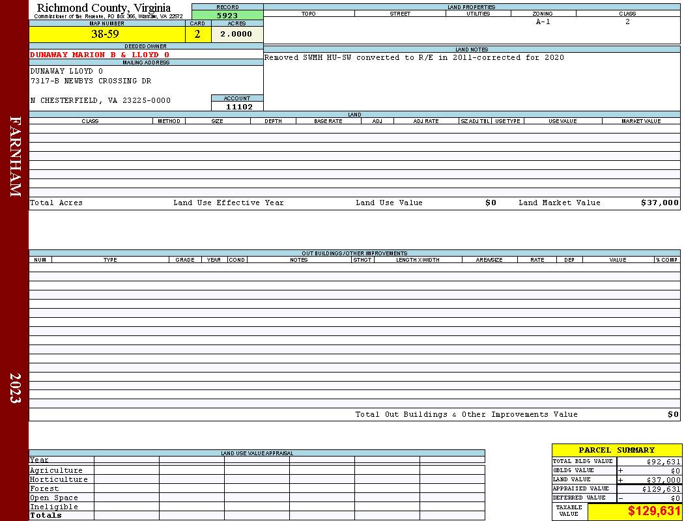Click the Land Use Effective Year label
684x521 pixels.
(x=229, y=203)
